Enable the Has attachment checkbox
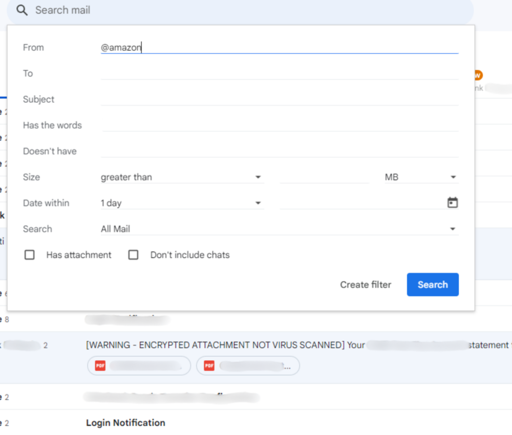 29,254
